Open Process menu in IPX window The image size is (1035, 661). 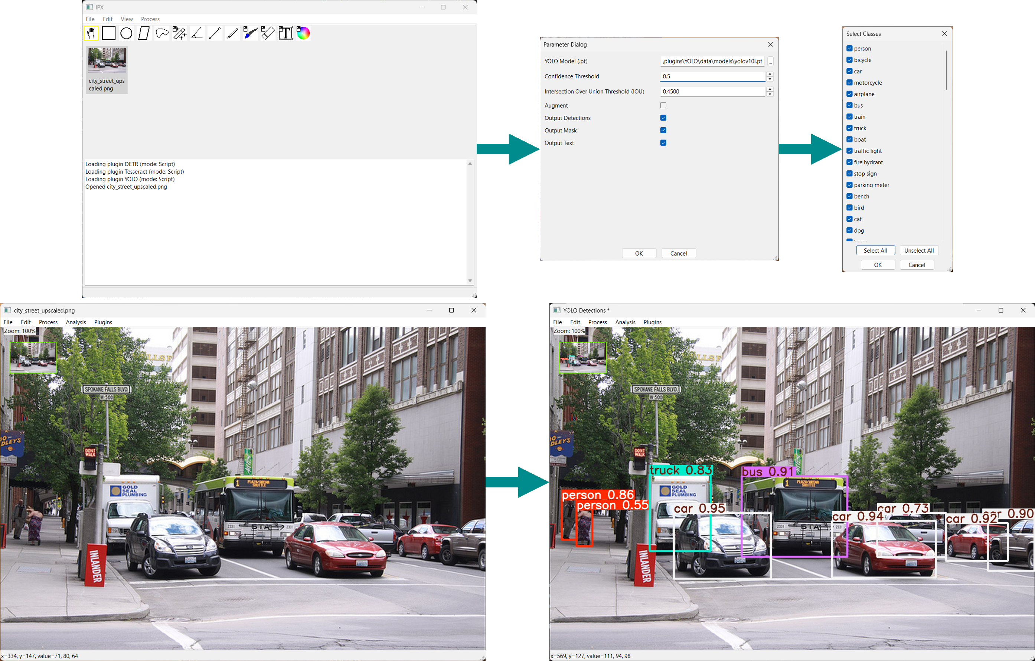tap(150, 19)
